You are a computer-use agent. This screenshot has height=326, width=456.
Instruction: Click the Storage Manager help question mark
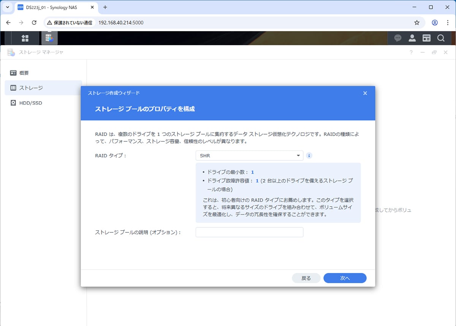click(x=411, y=52)
